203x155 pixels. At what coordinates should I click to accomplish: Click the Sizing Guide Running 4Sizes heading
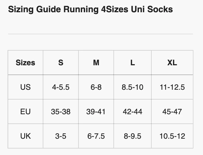point(90,10)
